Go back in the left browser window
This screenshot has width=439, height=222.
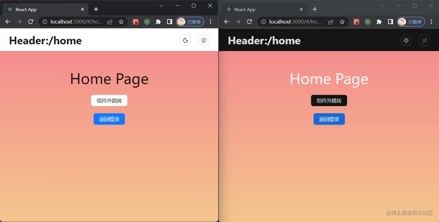click(x=8, y=22)
